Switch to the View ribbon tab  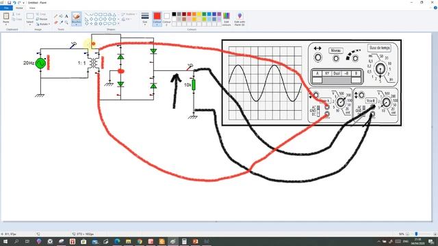coord(32,8)
